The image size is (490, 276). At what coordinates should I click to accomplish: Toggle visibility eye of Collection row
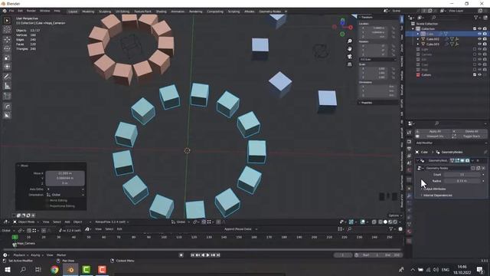coord(479,29)
